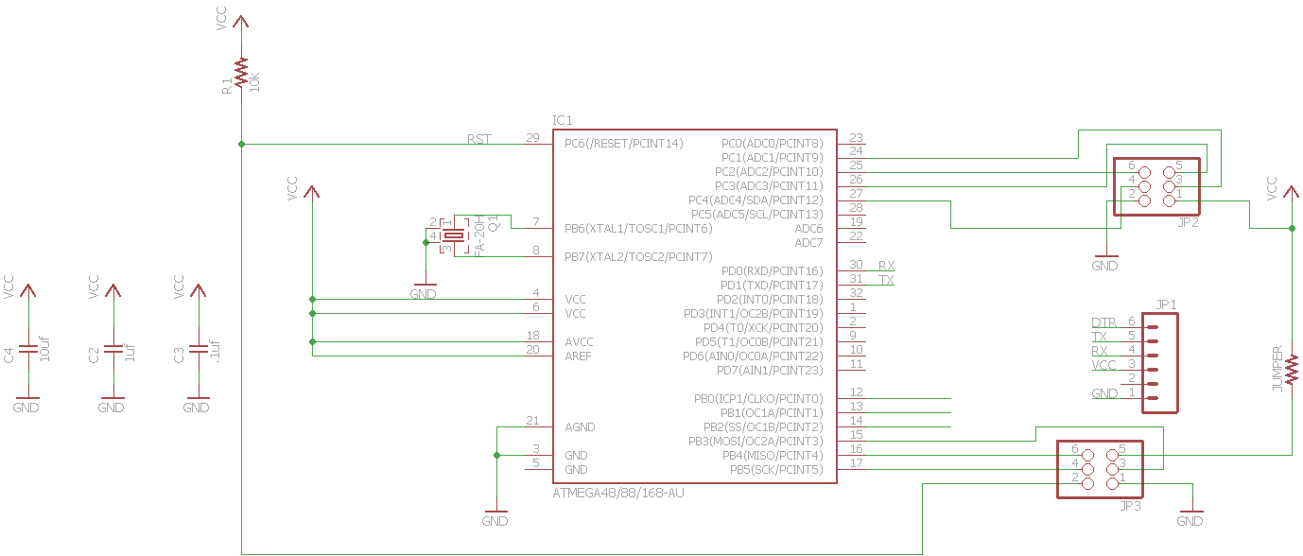Click the PD0(RXD/PCINT16) pin name
Screen dimensions: 1303x556
[772, 271]
